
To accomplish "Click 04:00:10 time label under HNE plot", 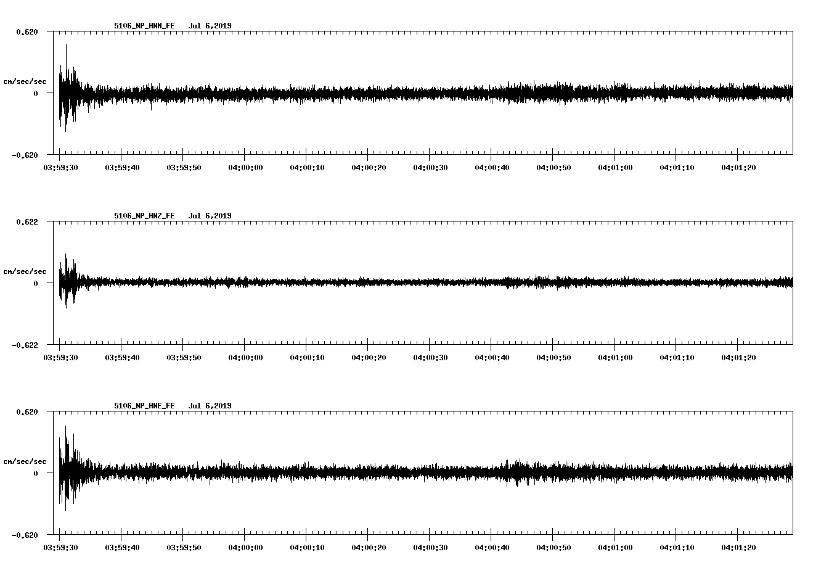I will (307, 547).
